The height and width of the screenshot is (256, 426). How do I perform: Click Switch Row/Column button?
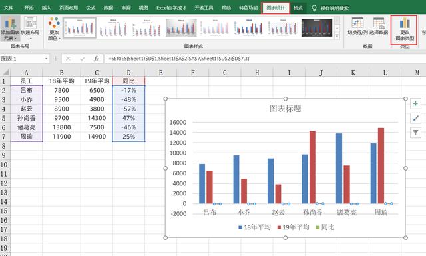[x=357, y=27]
